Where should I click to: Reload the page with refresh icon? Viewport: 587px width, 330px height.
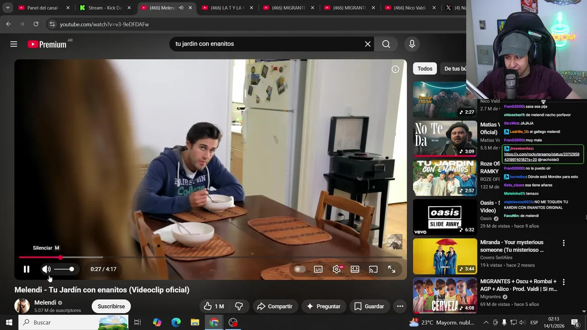tap(36, 24)
